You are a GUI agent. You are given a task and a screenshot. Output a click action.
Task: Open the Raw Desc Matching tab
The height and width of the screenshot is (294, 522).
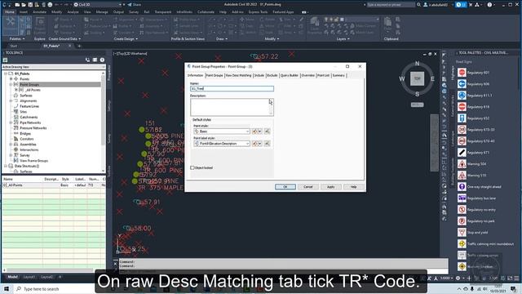(x=238, y=76)
